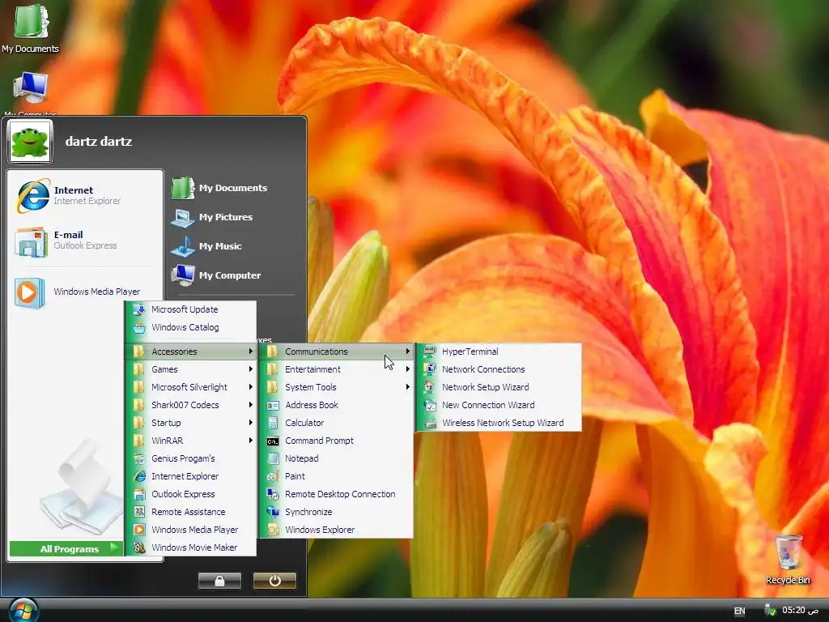Click the Remote Desktop Connection icon

(x=273, y=494)
